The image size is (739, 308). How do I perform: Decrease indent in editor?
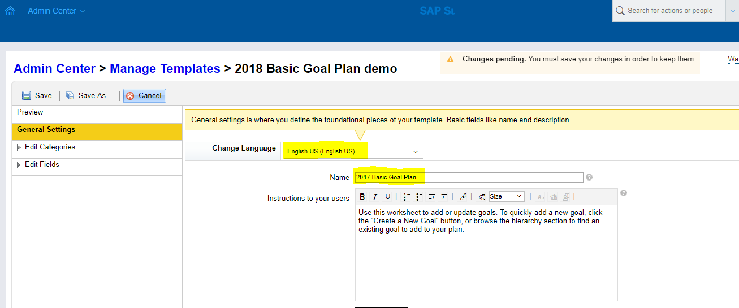pyautogui.click(x=432, y=197)
